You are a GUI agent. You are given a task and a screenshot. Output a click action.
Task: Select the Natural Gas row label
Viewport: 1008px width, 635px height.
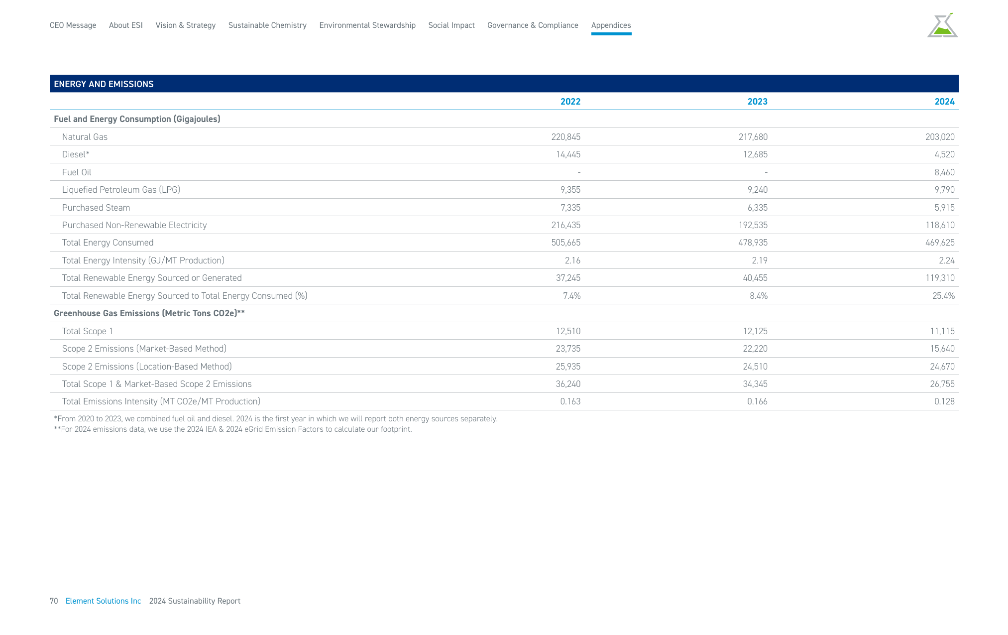click(x=85, y=137)
